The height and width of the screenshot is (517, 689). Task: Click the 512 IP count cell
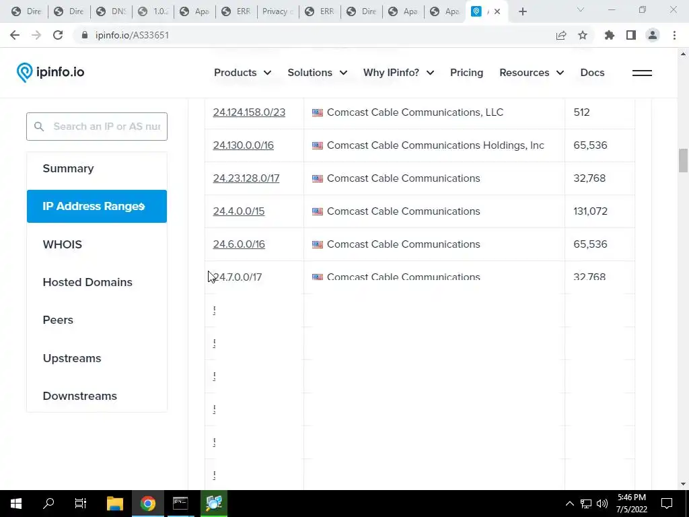click(x=581, y=112)
